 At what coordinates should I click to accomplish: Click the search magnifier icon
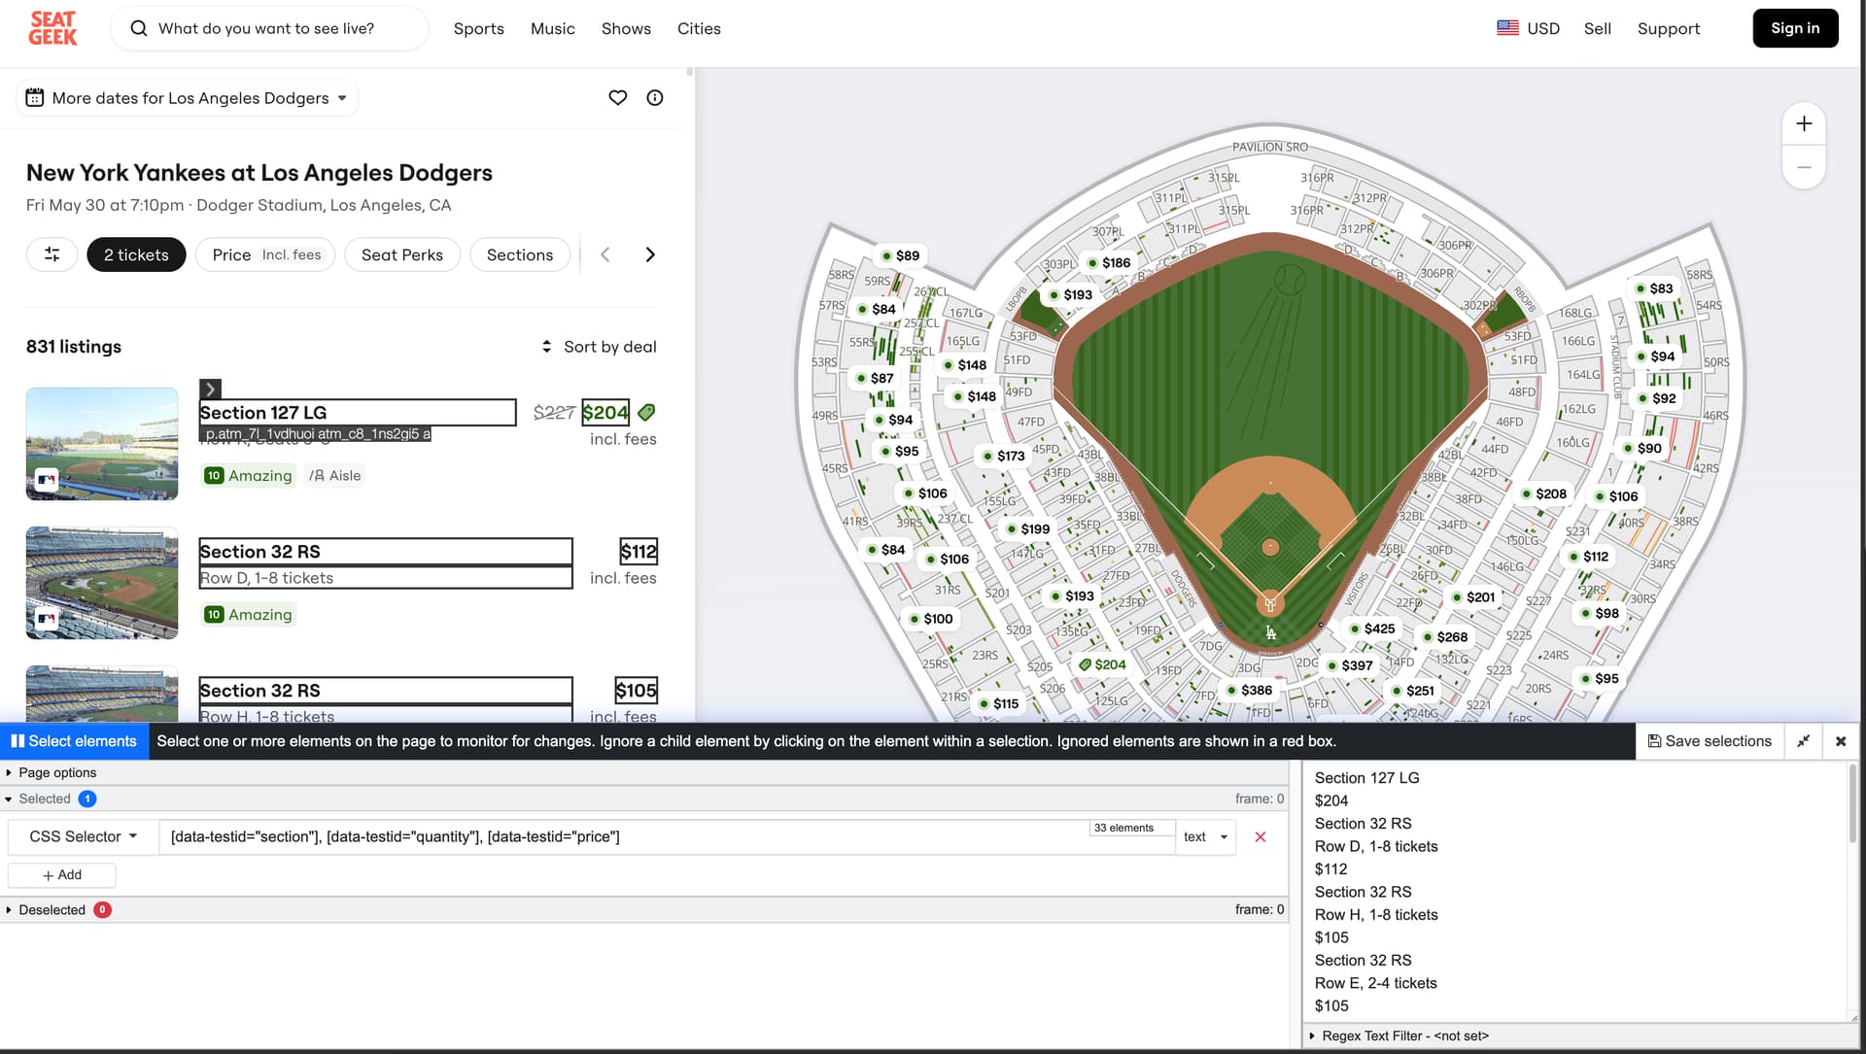(x=139, y=28)
